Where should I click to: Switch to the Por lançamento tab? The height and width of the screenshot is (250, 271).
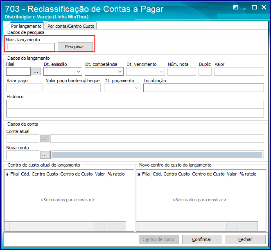[26, 26]
